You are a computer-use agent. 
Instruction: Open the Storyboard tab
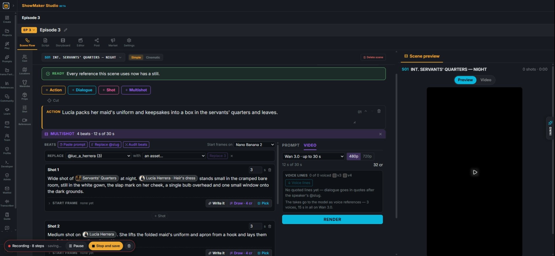pyautogui.click(x=63, y=42)
